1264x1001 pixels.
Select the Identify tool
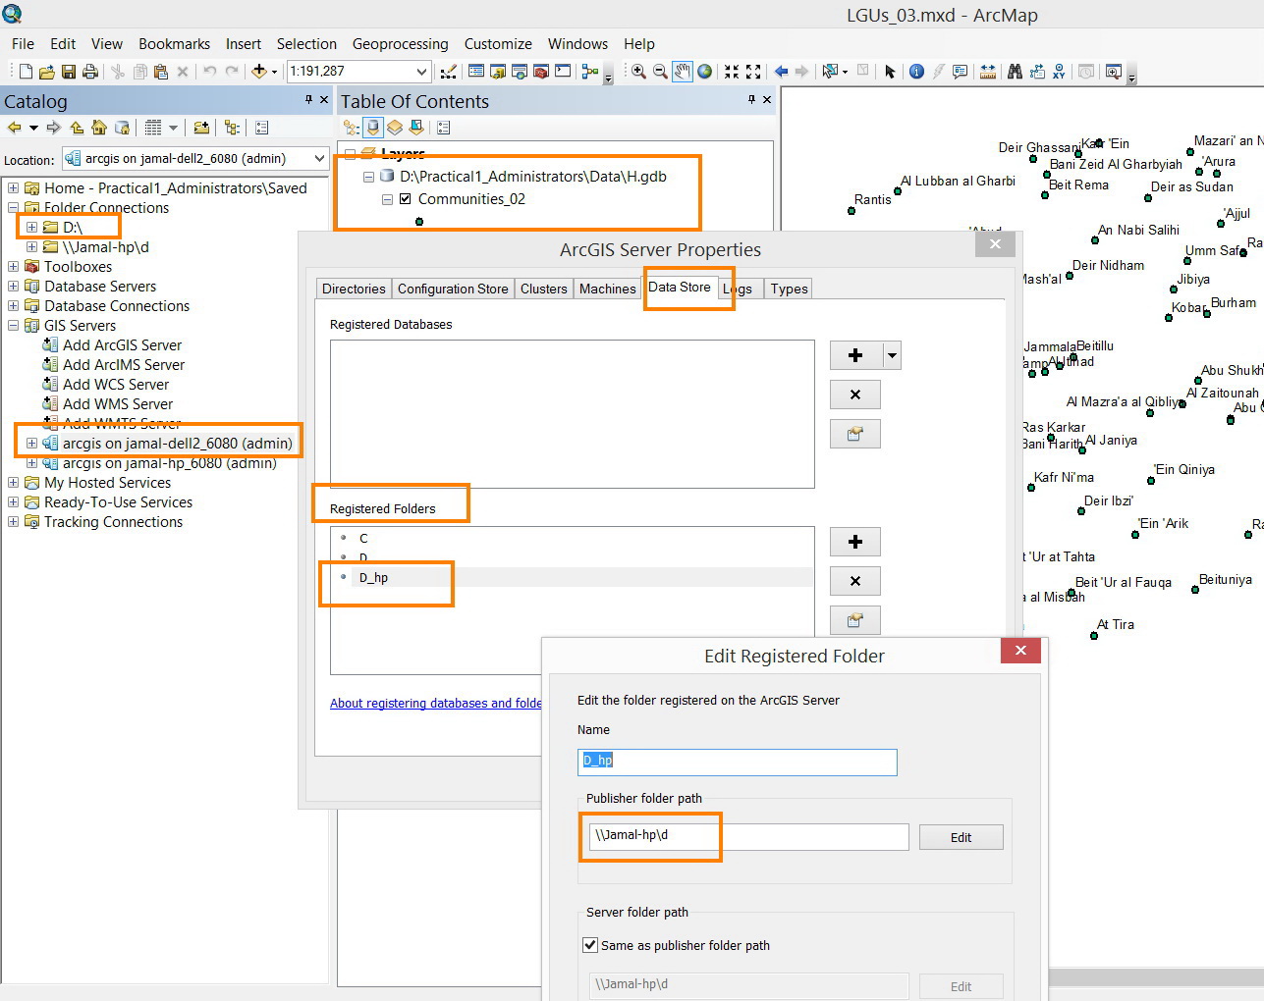[916, 72]
